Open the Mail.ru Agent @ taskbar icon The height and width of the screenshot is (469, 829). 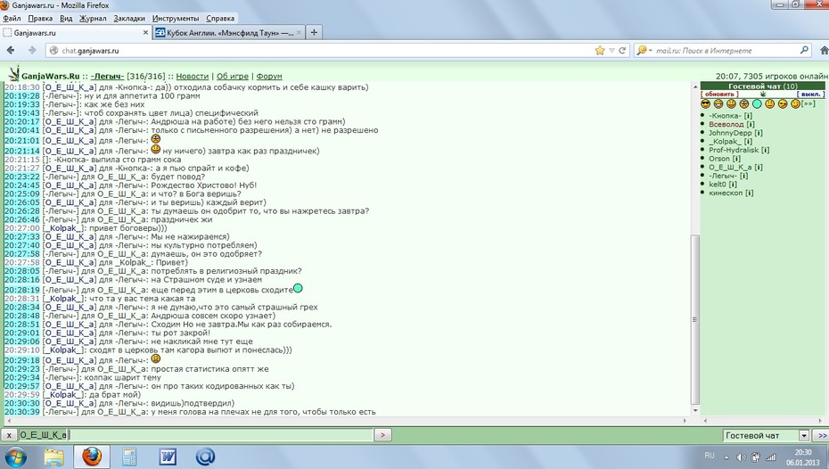point(205,457)
